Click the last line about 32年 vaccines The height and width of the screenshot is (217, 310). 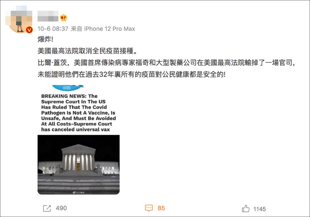coord(131,74)
